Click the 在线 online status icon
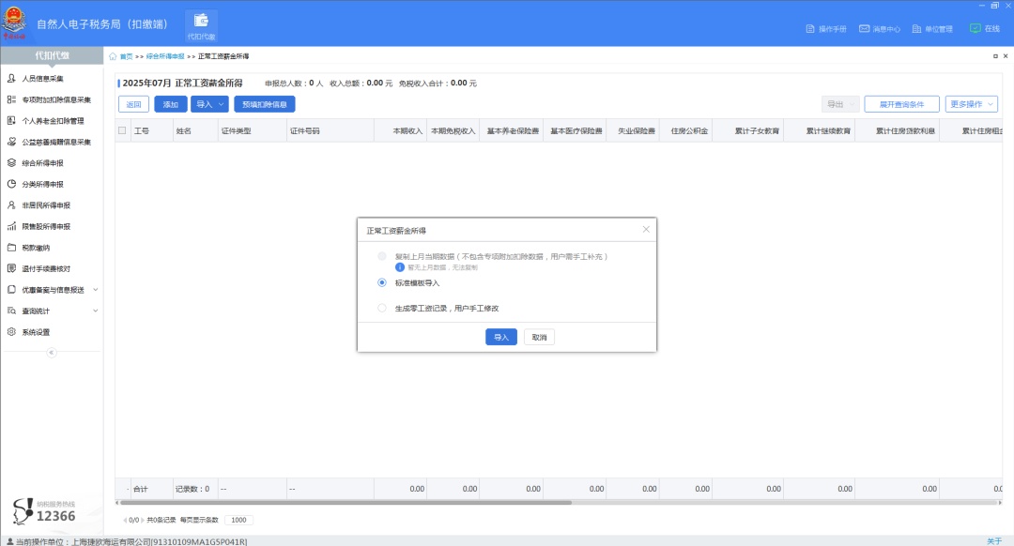The image size is (1014, 546). pos(976,29)
